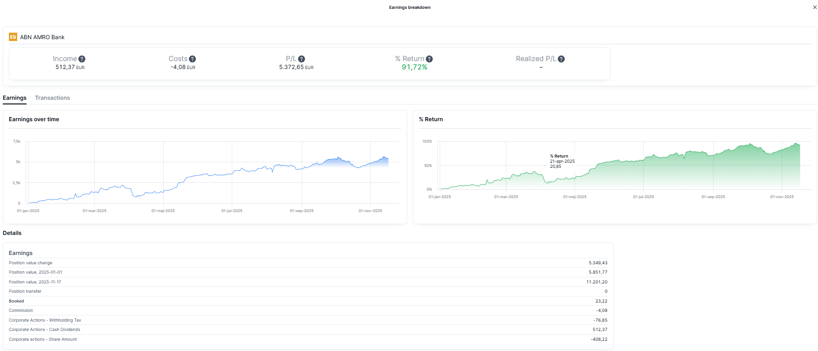Click 01-jul-2025 on Earnings over time chart
Image resolution: width=818 pixels, height=351 pixels.
pyautogui.click(x=232, y=211)
